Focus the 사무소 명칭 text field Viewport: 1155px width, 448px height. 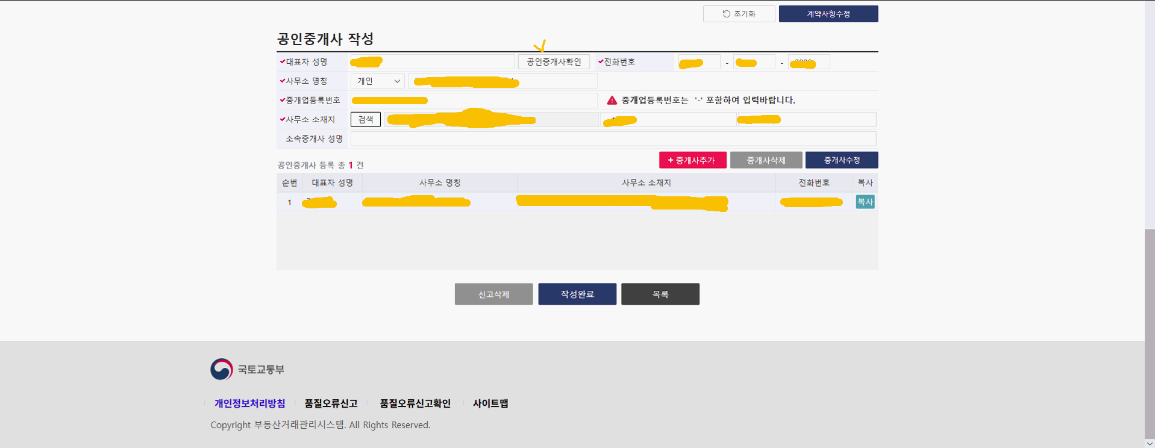502,81
